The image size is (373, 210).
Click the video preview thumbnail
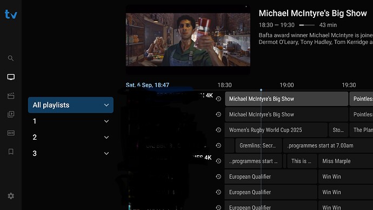[x=188, y=40]
